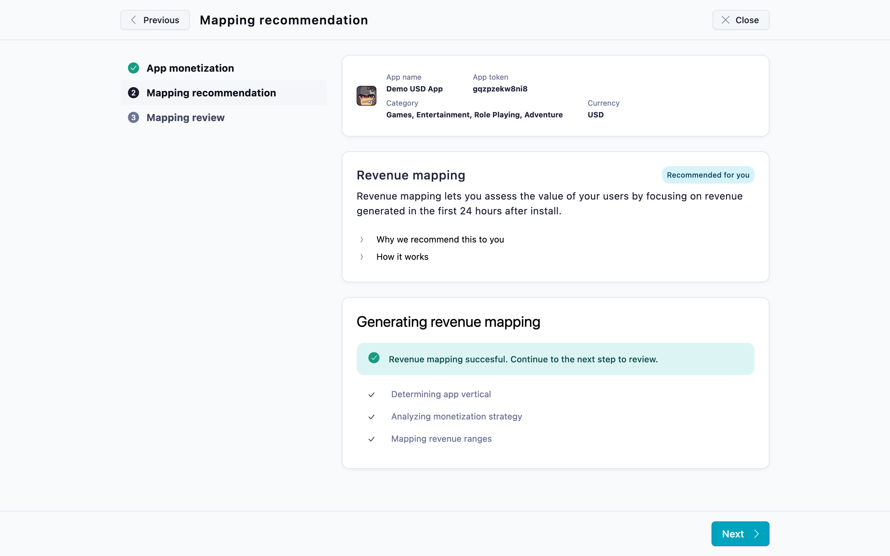Viewport: 890px width, 556px height.
Task: Click the step 2 number badge
Action: (x=133, y=93)
